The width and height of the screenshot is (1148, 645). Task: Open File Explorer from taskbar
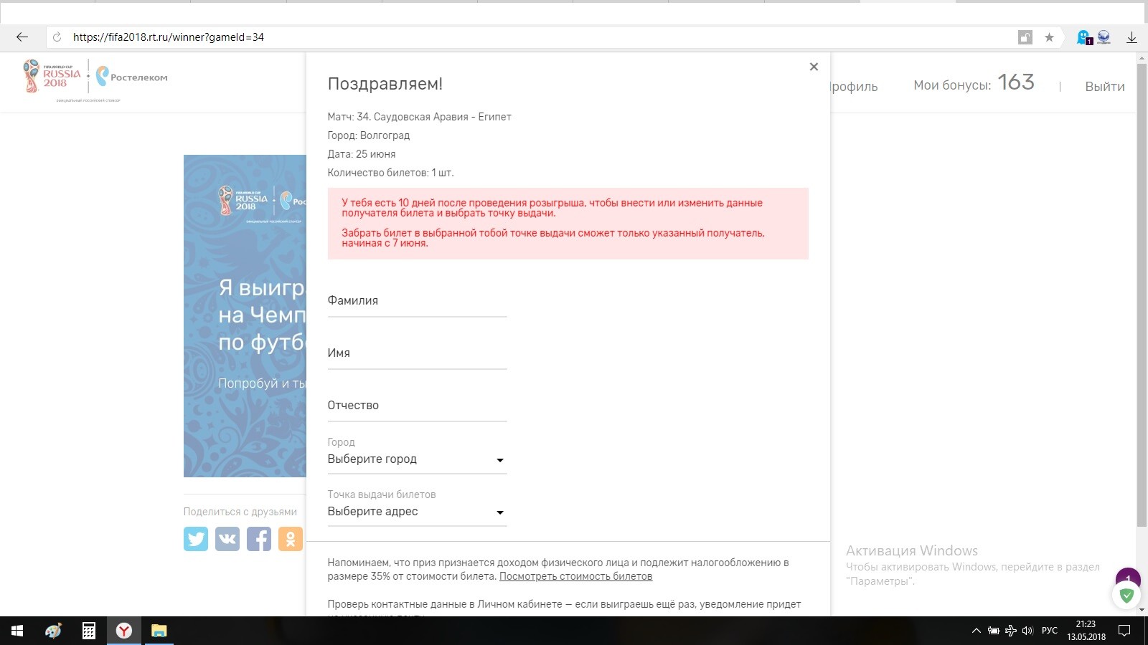pos(159,631)
